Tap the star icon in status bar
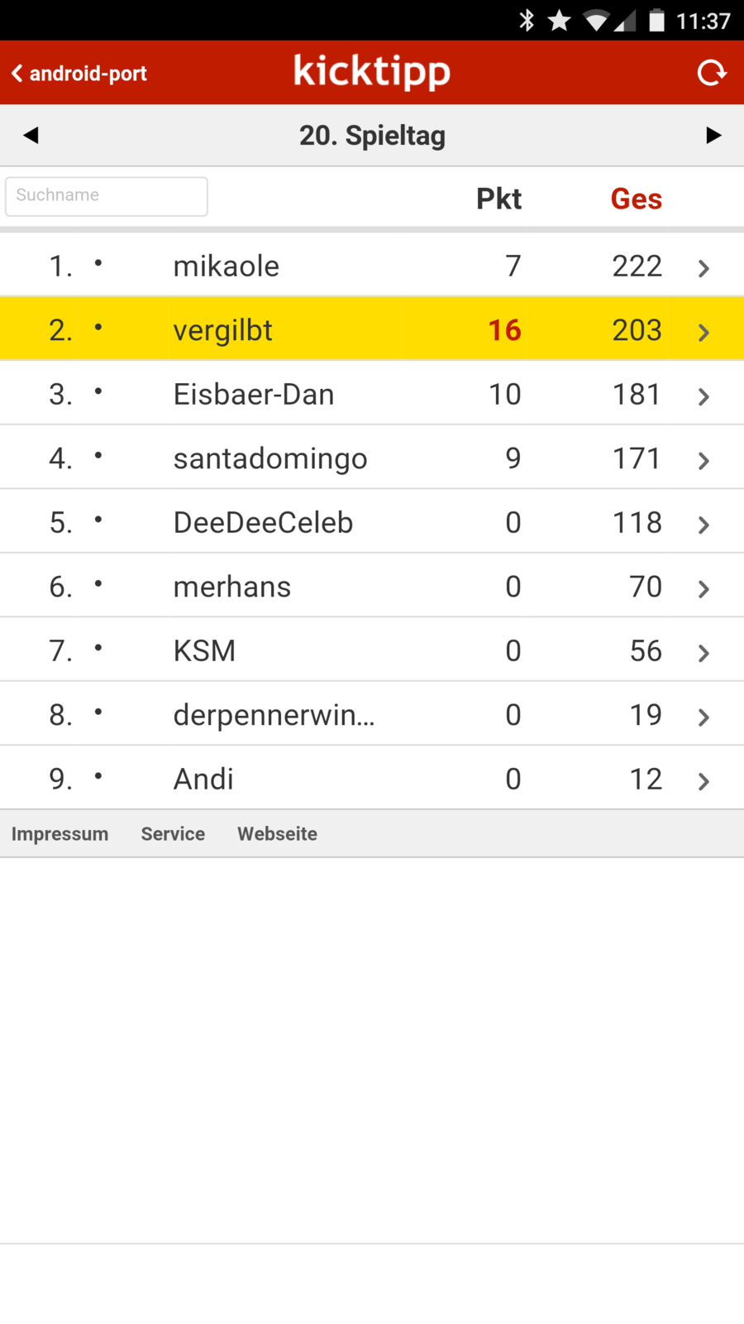The image size is (744, 1324). point(560,20)
